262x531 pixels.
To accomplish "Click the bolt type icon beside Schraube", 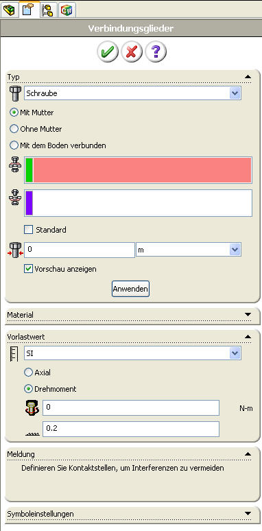I will [15, 93].
